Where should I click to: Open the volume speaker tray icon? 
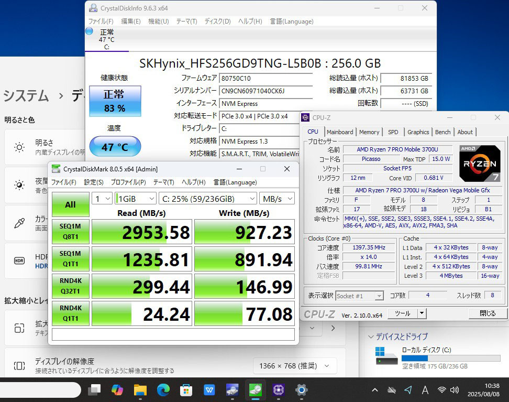click(455, 390)
